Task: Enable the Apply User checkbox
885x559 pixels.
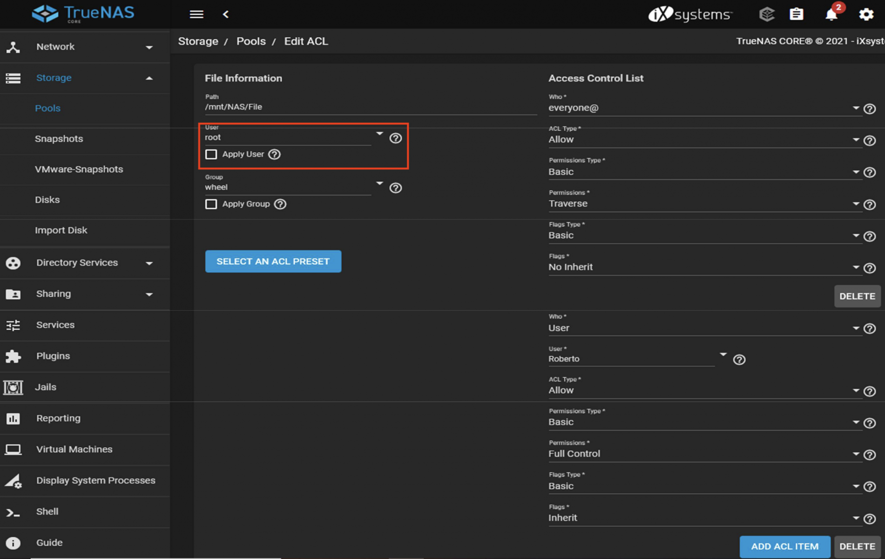Action: pyautogui.click(x=211, y=154)
